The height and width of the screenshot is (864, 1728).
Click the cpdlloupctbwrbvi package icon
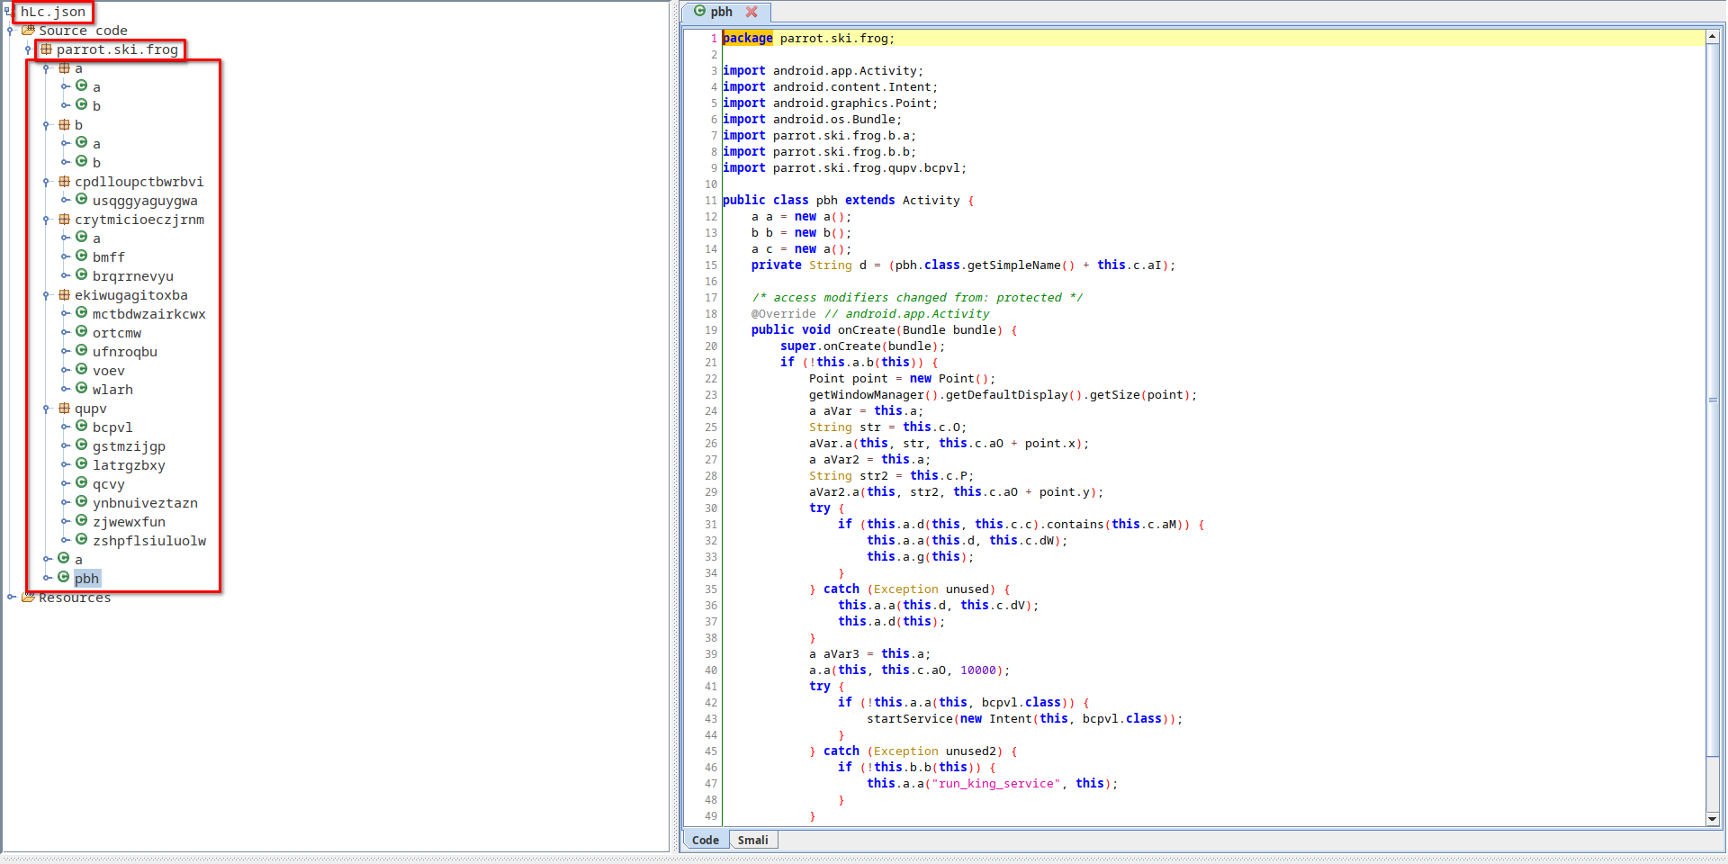64,181
